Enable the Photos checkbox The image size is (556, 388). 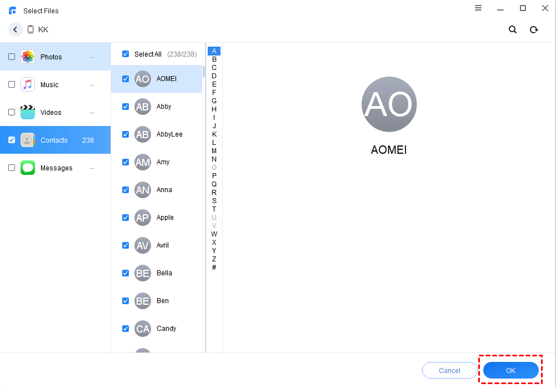12,57
